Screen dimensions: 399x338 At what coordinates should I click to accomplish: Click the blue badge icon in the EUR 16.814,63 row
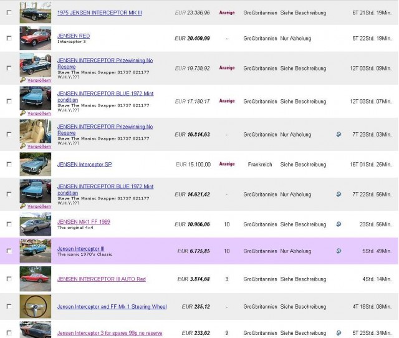point(339,134)
